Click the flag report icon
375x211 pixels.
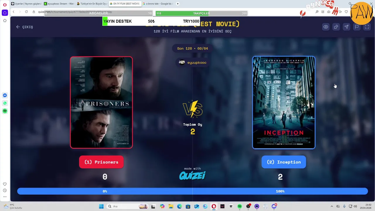pos(357,27)
